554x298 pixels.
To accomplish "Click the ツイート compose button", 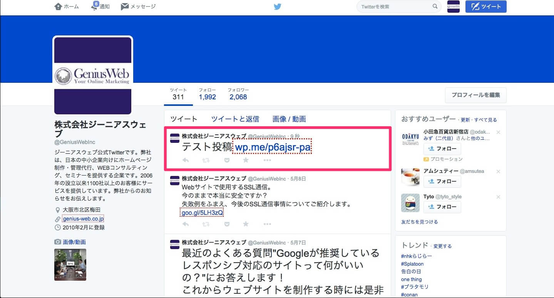I will point(486,7).
